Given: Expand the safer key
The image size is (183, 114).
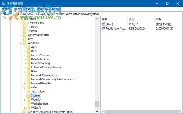Looking at the screenshot, I should point(25,87).
